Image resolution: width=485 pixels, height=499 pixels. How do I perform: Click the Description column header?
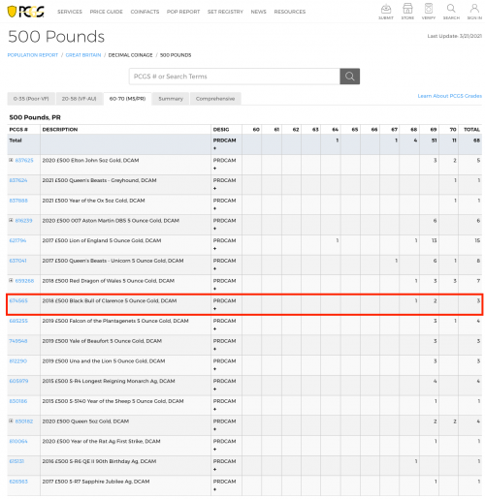[60, 130]
